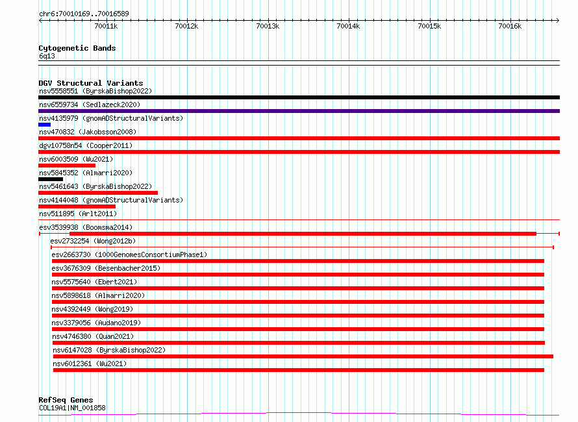This screenshot has height=422, width=578.
Task: Click the red esv3676309 variant bar
Action: click(x=298, y=275)
